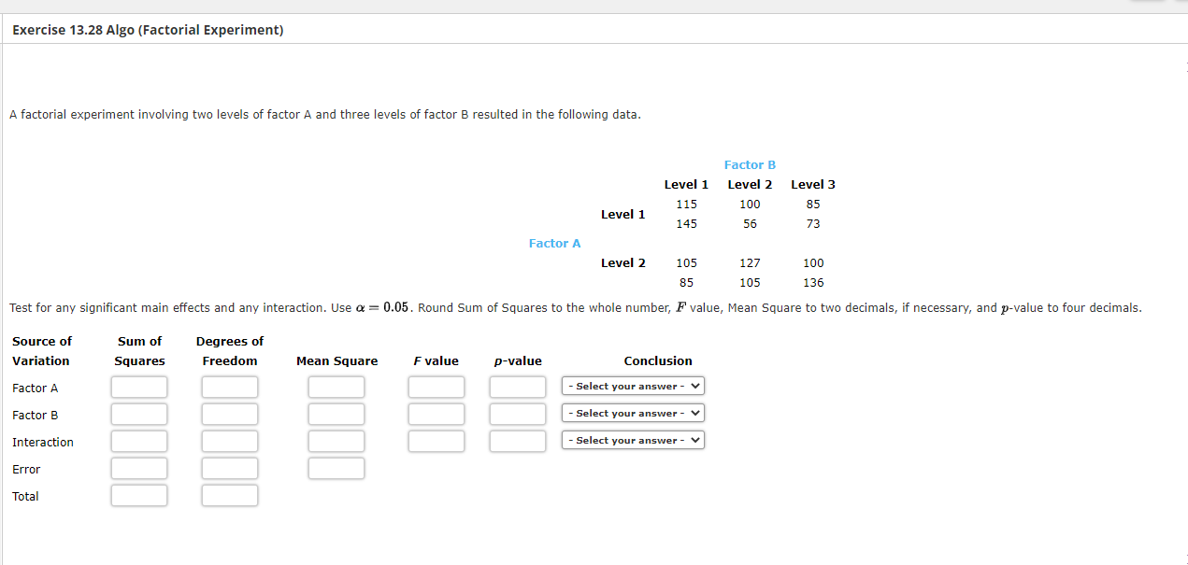Click the Degrees of Freedom field for Factor A

[x=230, y=386]
